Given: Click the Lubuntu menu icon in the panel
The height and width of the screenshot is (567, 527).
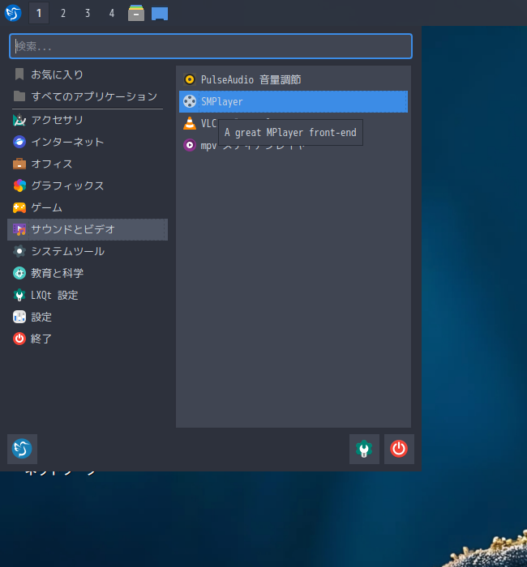Looking at the screenshot, I should click(x=13, y=13).
